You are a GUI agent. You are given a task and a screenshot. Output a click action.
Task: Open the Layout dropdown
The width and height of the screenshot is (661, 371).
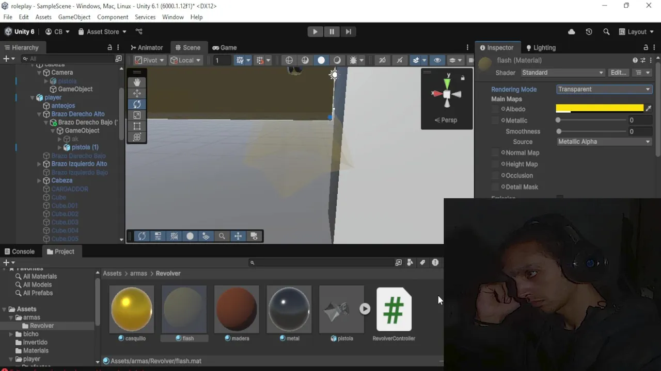(636, 31)
